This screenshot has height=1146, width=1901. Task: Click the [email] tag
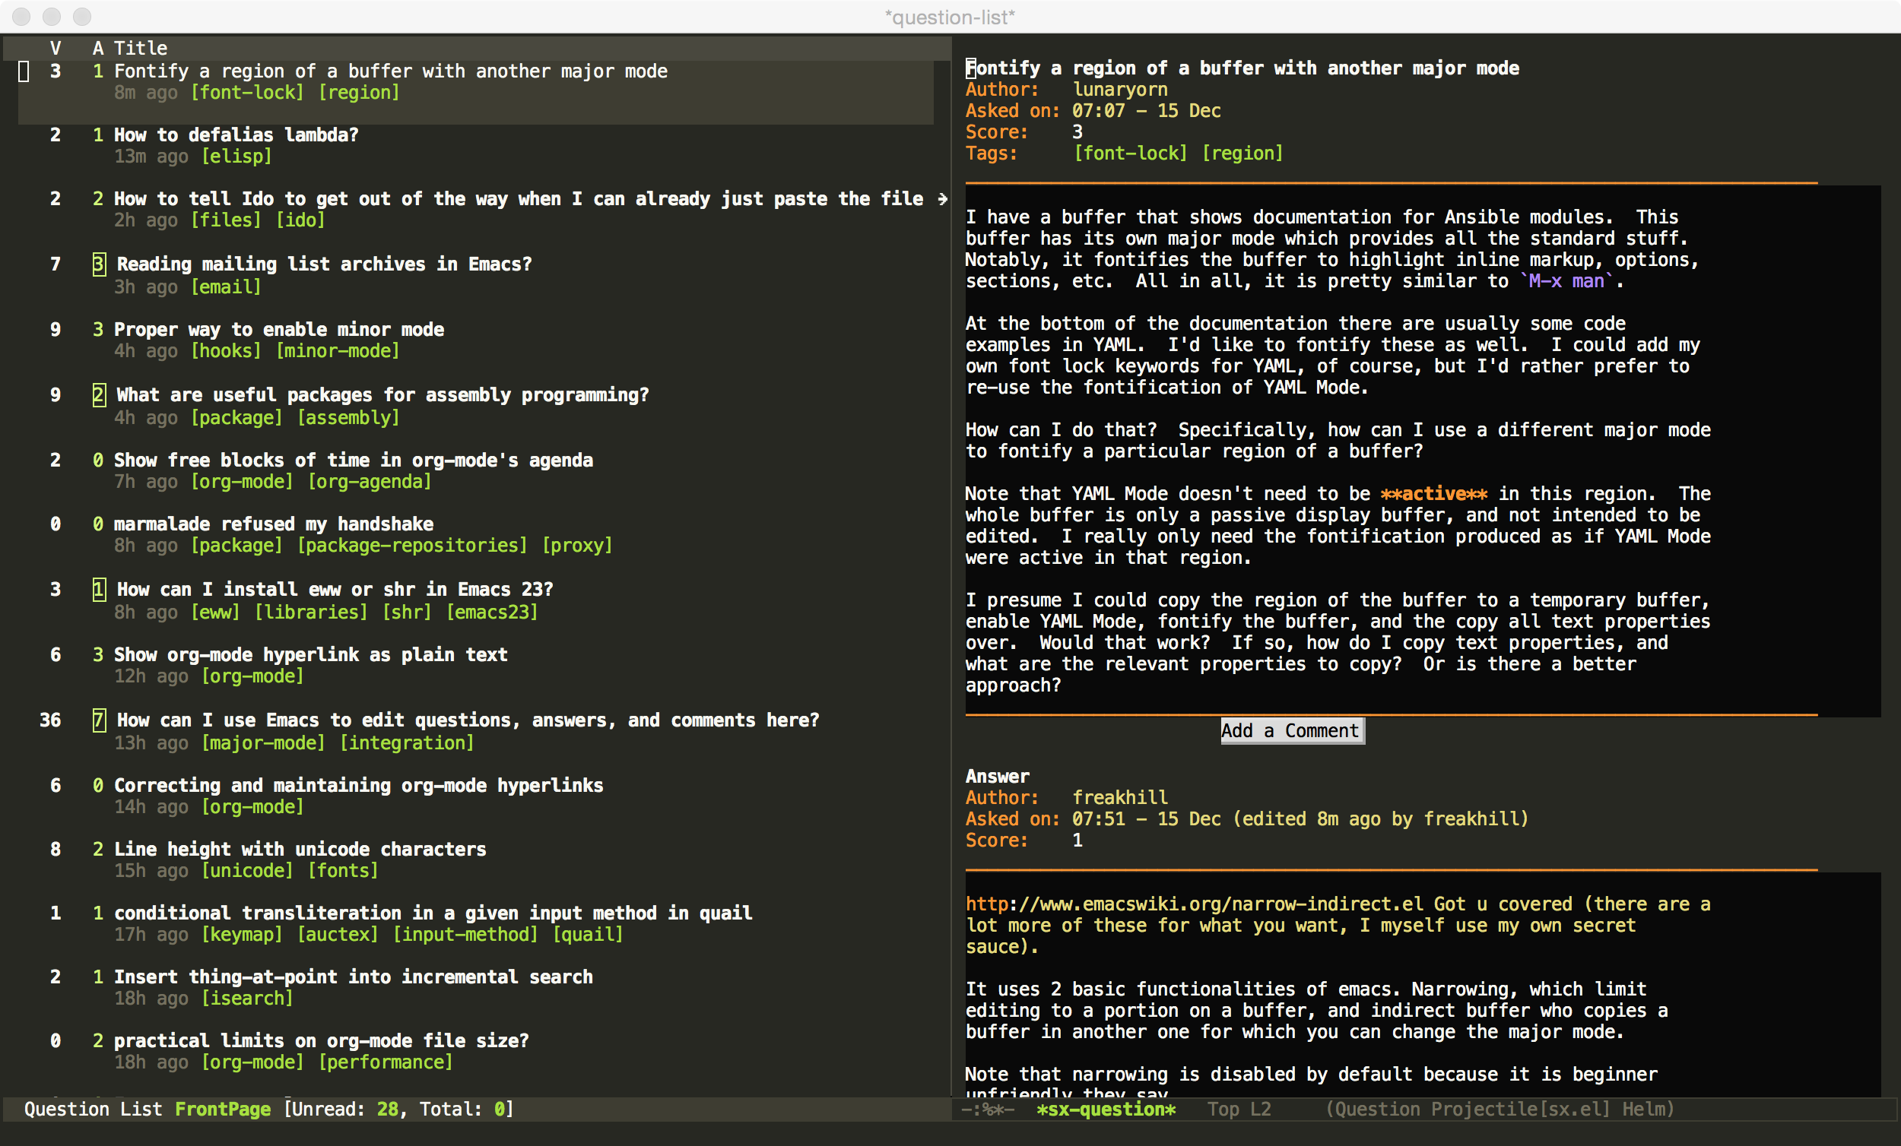click(225, 287)
